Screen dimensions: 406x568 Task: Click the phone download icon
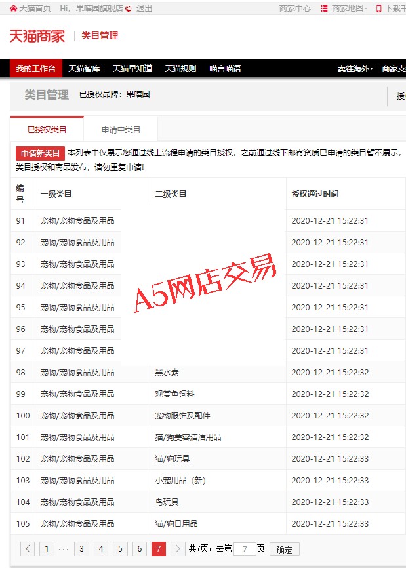[x=379, y=9]
